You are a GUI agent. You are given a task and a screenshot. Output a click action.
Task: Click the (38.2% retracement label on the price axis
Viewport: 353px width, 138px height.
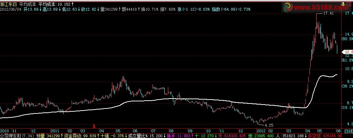pyautogui.click(x=347, y=86)
